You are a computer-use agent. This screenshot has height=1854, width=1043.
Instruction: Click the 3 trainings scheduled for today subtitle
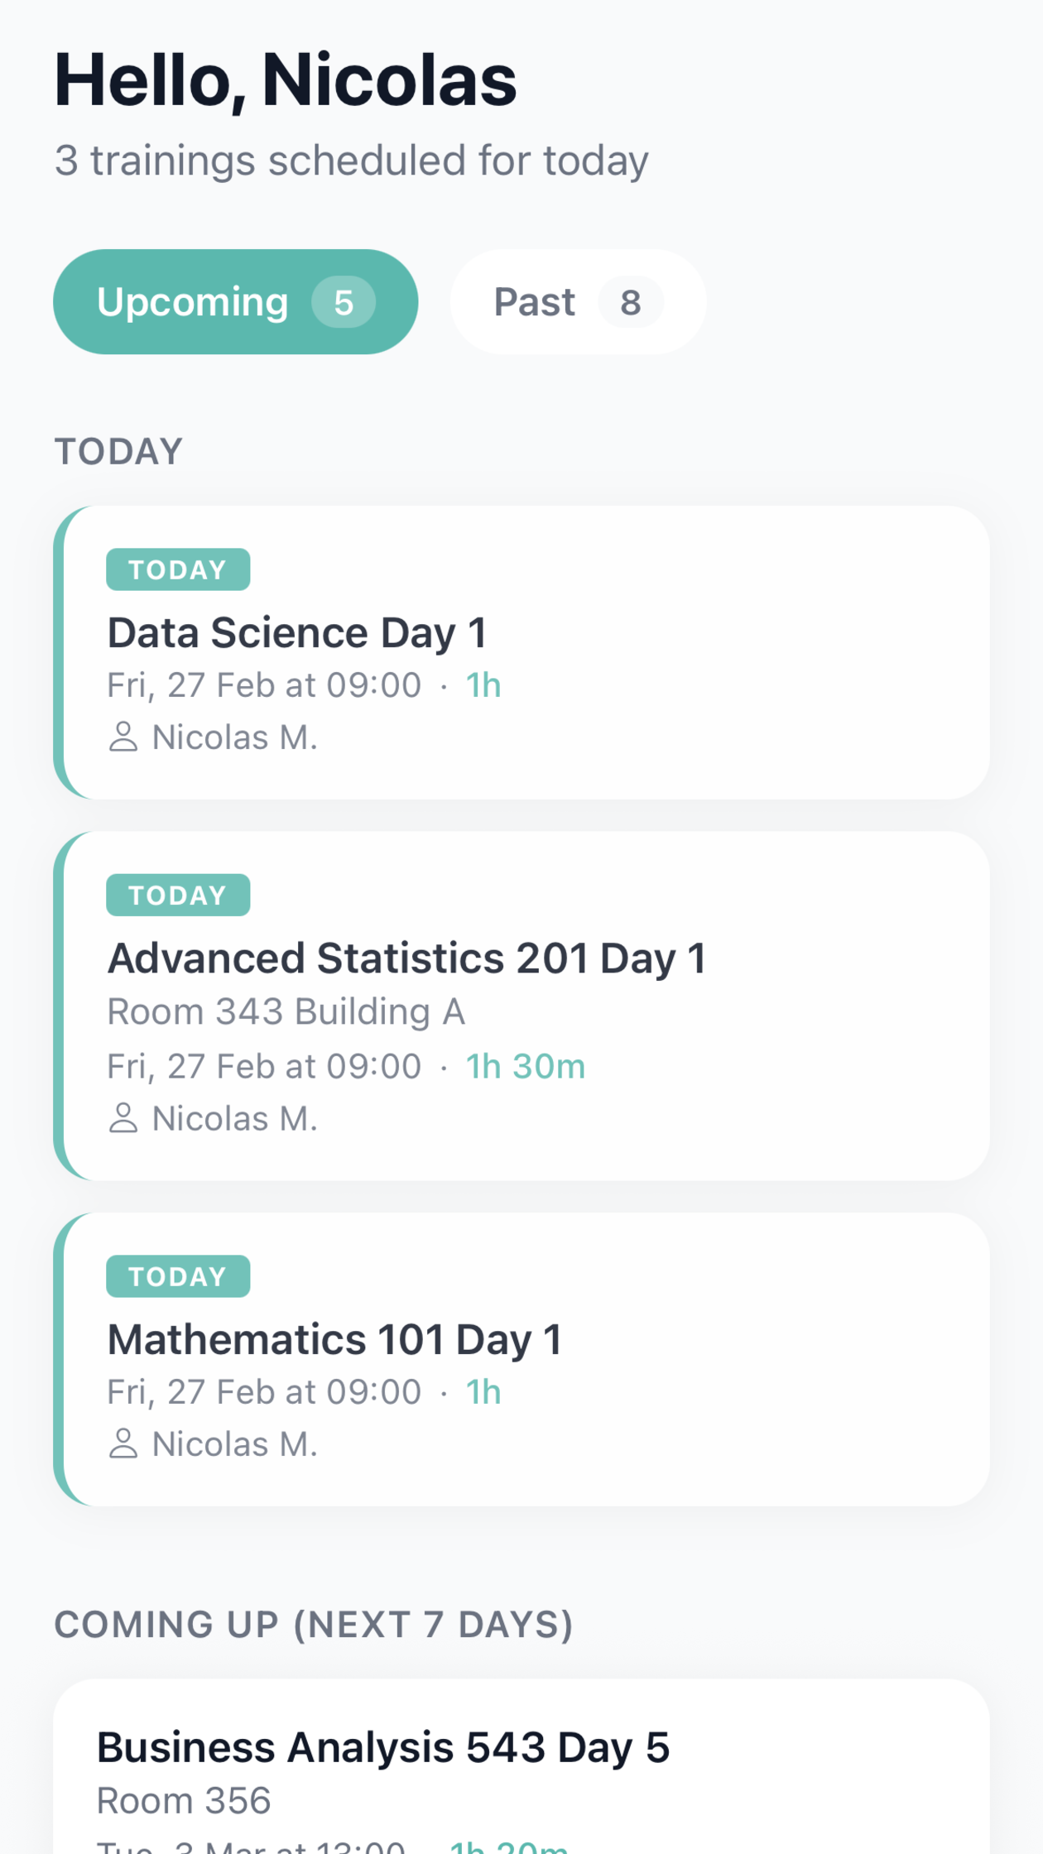[x=351, y=161]
